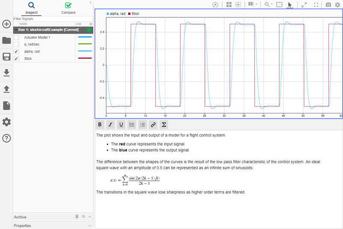The height and width of the screenshot is (229, 343).
Task: Click the Archive trash delete icon
Action: [x=77, y=216]
